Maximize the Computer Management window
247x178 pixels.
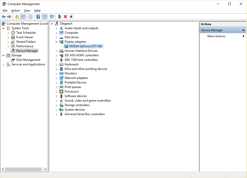(x=229, y=4)
